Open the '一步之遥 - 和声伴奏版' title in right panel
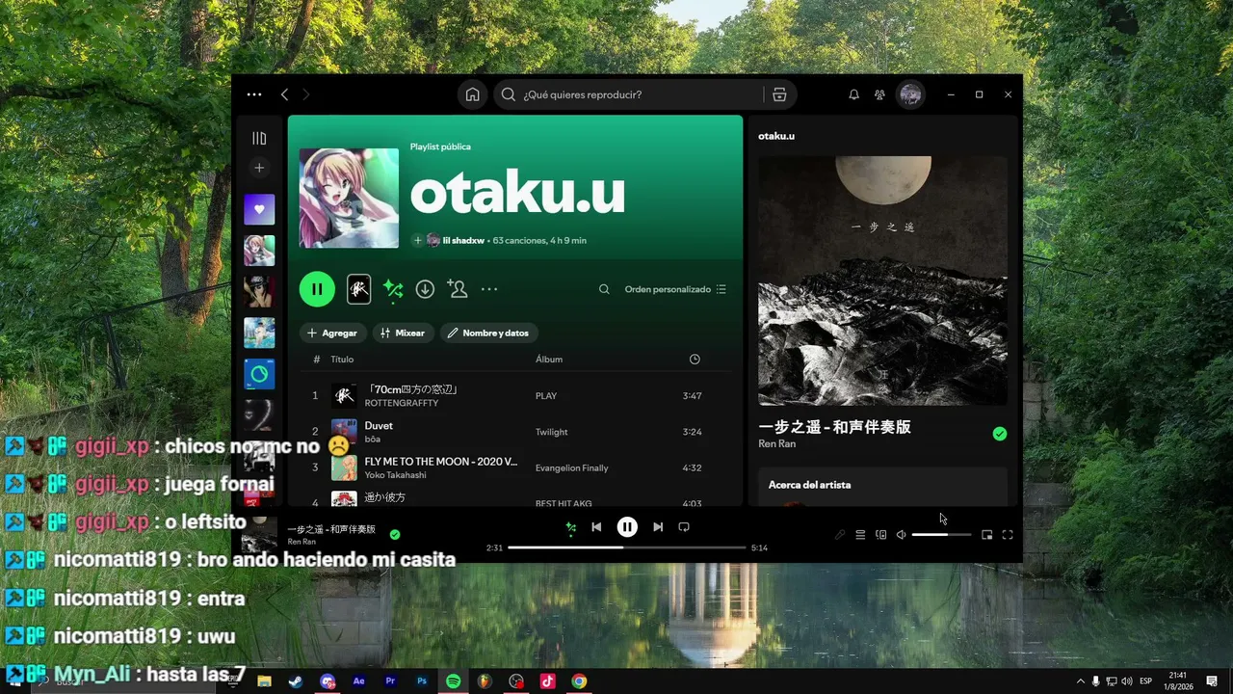Image resolution: width=1233 pixels, height=694 pixels. pyautogui.click(x=834, y=427)
